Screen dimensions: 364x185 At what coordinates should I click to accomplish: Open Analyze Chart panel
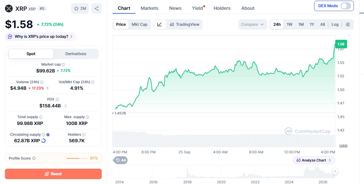314,160
